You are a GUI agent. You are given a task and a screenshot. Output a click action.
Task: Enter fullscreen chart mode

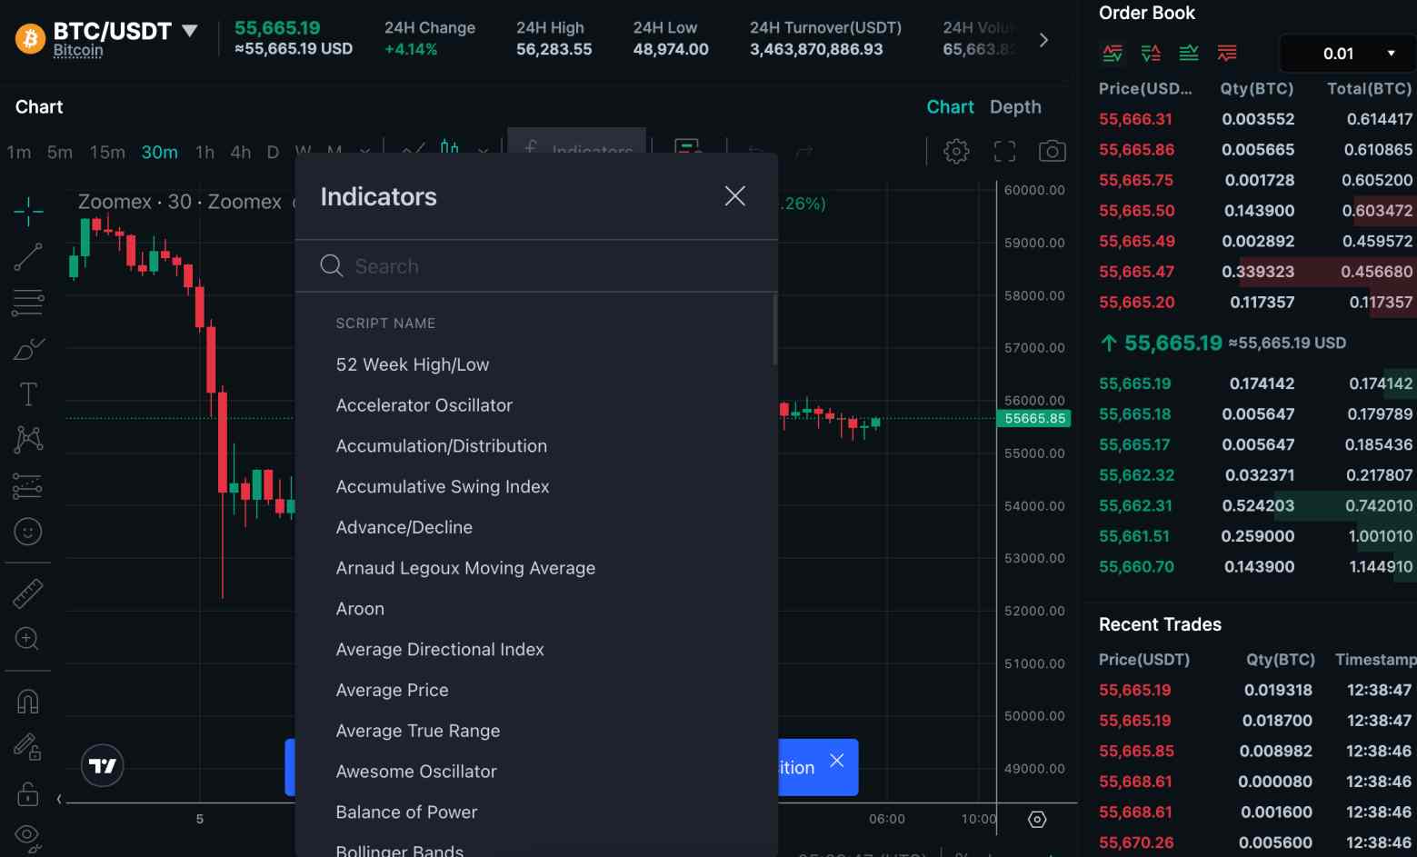coord(1004,151)
